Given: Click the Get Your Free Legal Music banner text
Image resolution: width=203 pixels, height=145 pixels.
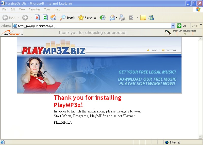Looking at the screenshot, I should click(x=147, y=72).
